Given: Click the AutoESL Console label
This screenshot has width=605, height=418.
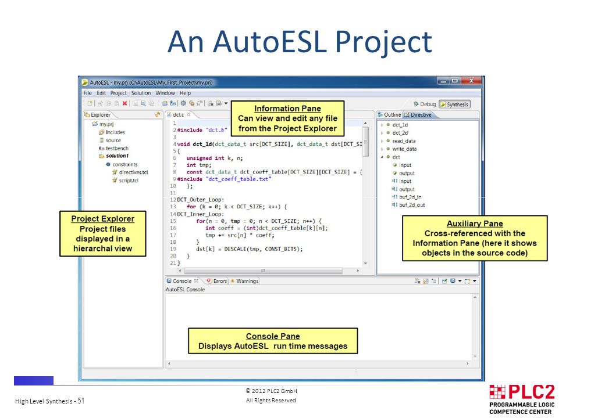Looking at the screenshot, I should tap(185, 290).
